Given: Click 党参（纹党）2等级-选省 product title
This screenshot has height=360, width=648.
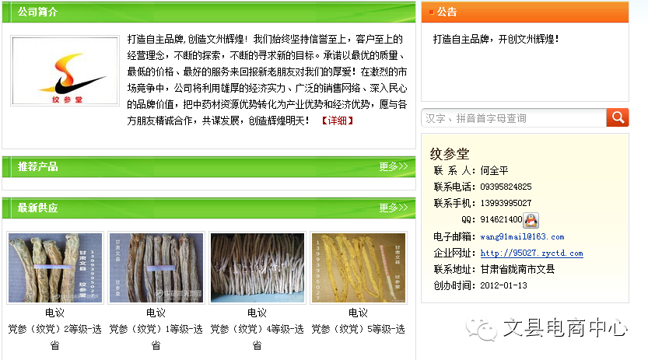Looking at the screenshot, I should tap(55, 337).
